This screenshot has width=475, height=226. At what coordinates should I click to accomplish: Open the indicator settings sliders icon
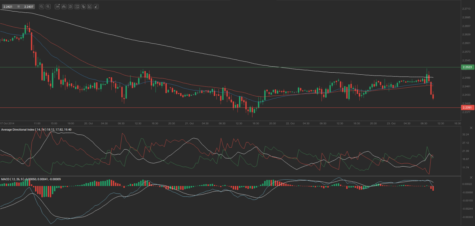[70, 7]
